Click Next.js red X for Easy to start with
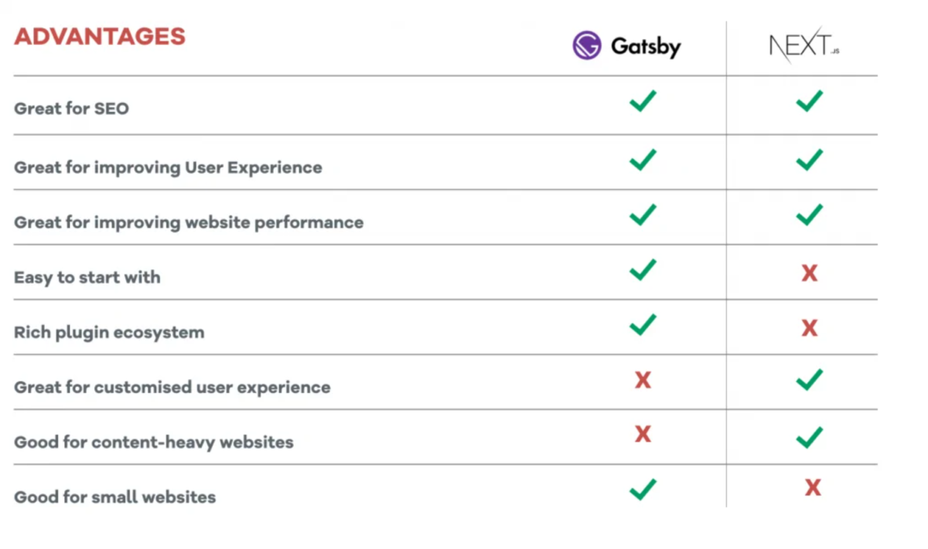The width and height of the screenshot is (928, 549). pos(809,273)
